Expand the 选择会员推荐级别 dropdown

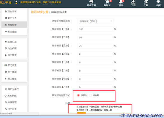95,21
